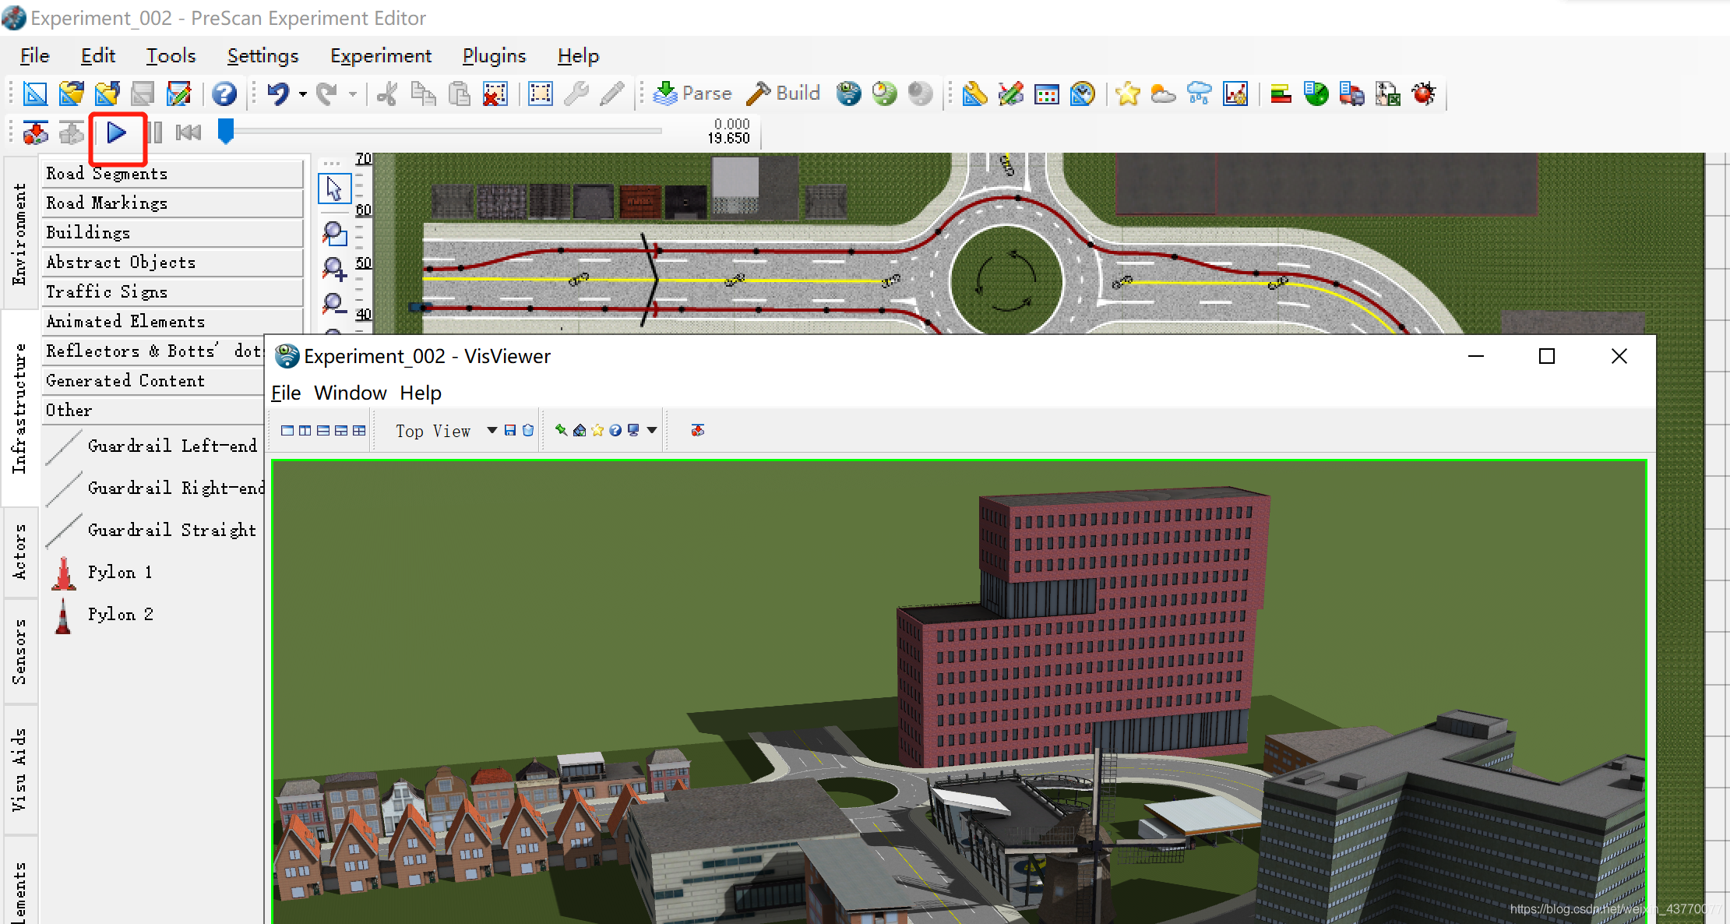Select Pylon 1 from library list
The image size is (1730, 924).
[120, 572]
